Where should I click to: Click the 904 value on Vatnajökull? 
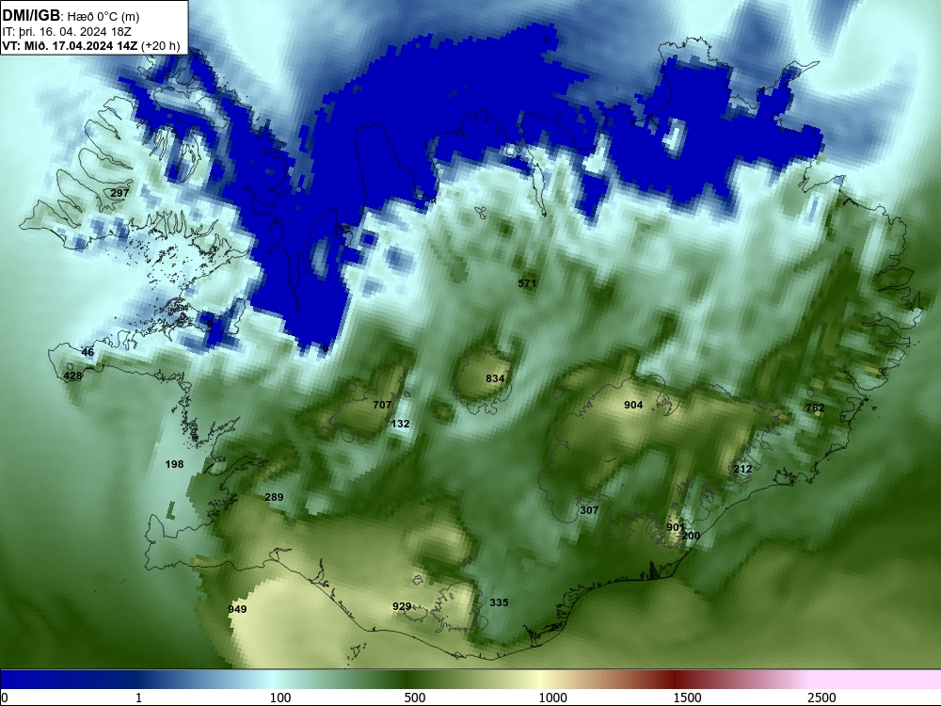point(633,405)
